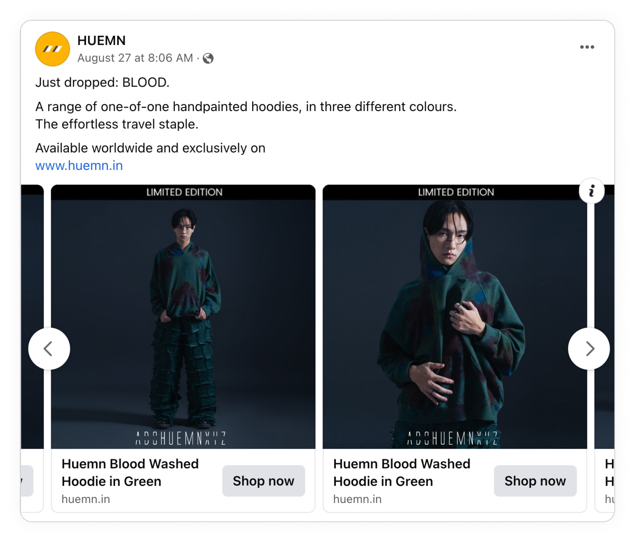Click the close-up hoodie model photo
Viewport: 635px width, 542px height.
(456, 312)
